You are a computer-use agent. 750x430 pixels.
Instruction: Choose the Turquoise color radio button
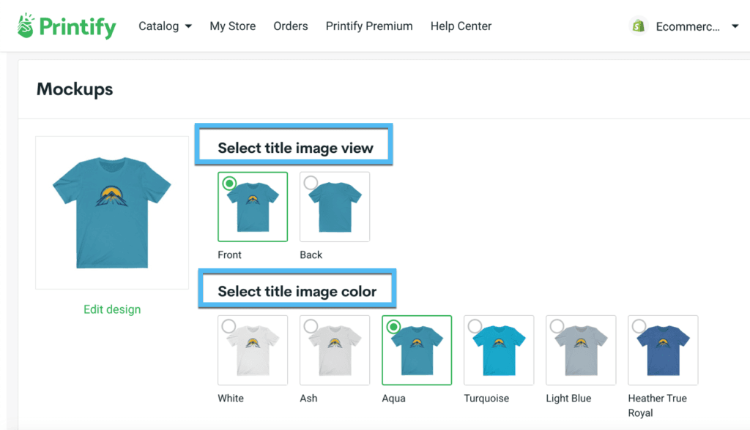475,326
